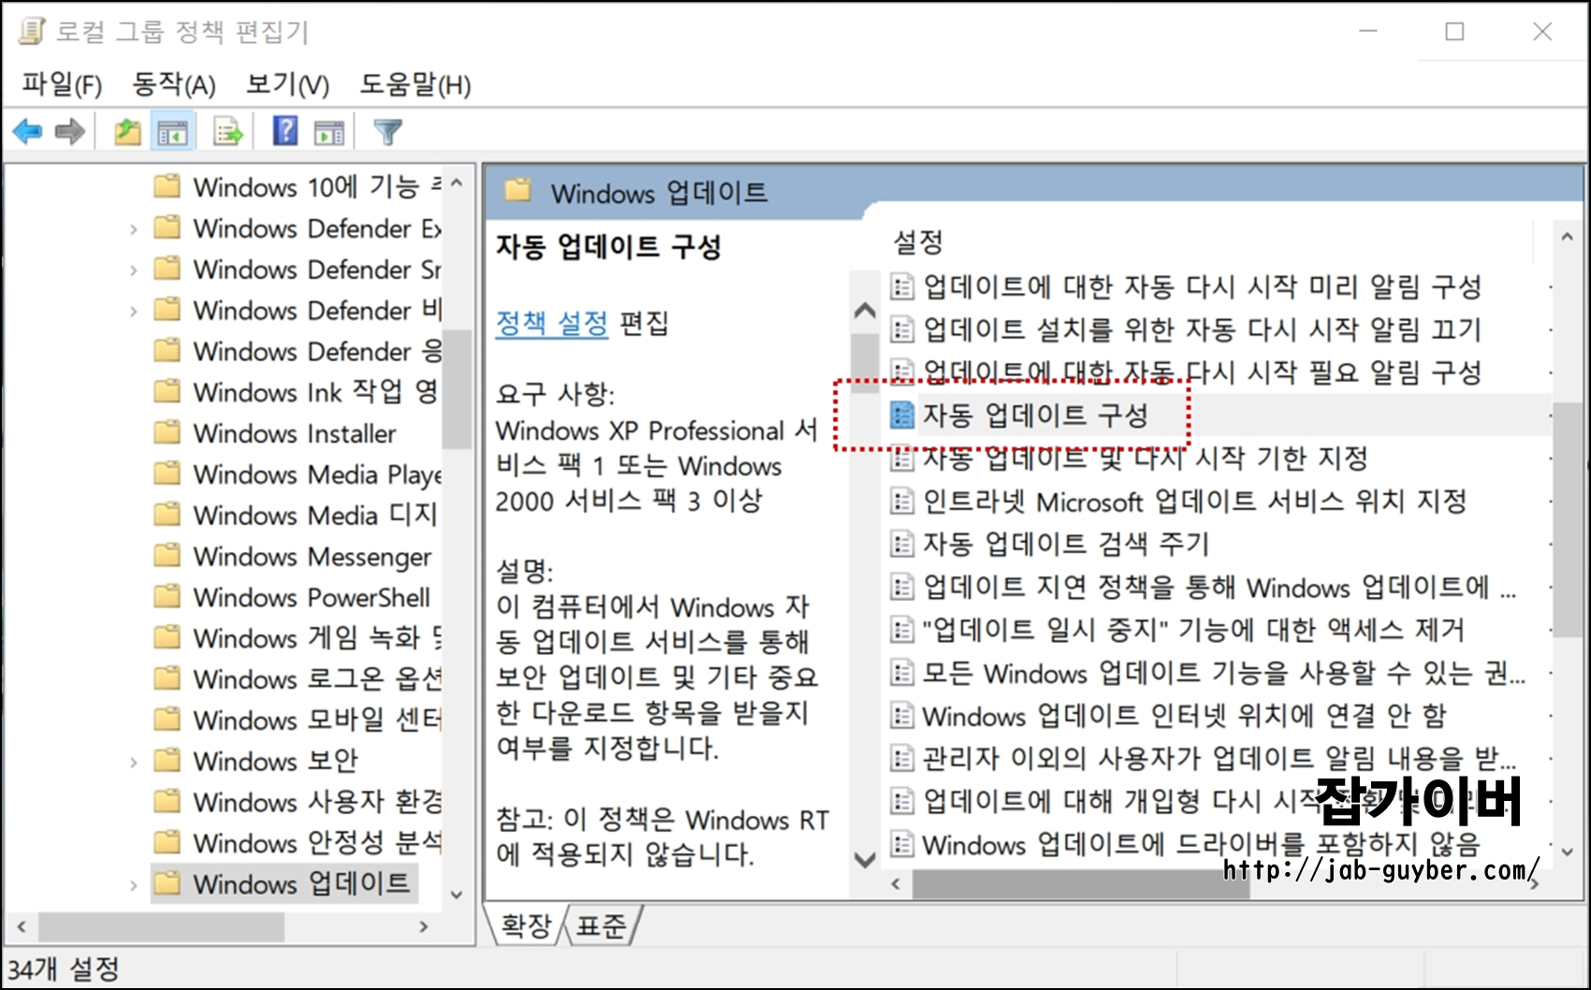The image size is (1591, 990).
Task: Open the 동작(A) menu
Action: (174, 85)
